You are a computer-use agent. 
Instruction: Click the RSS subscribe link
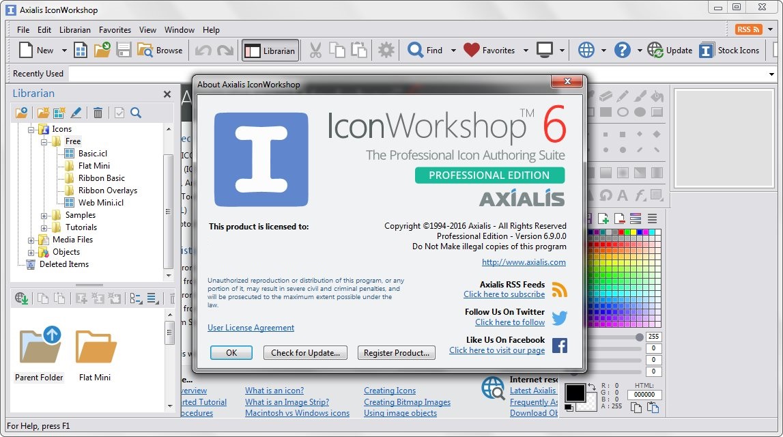coord(504,294)
